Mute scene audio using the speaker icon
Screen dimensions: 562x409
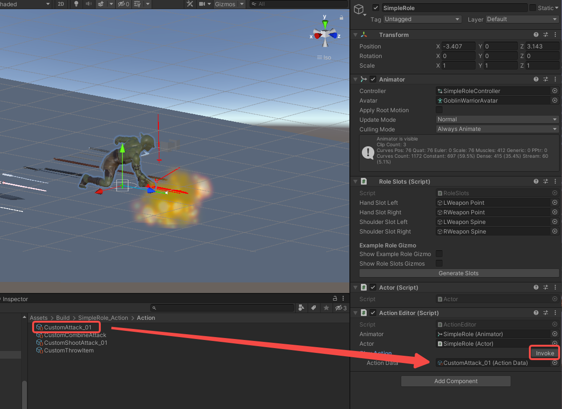(89, 4)
